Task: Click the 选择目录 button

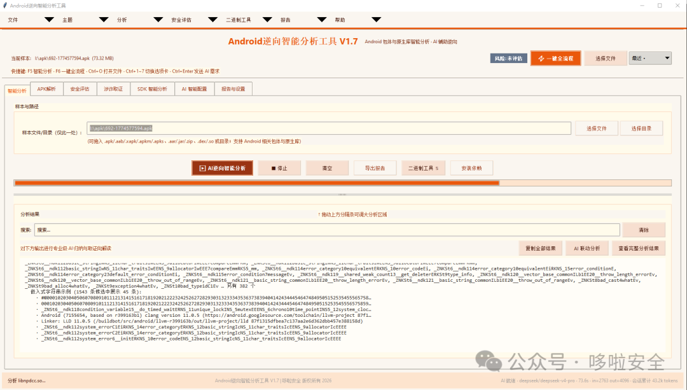Action: click(x=641, y=129)
